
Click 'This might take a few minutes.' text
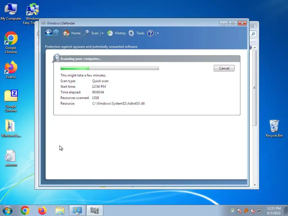click(x=83, y=75)
